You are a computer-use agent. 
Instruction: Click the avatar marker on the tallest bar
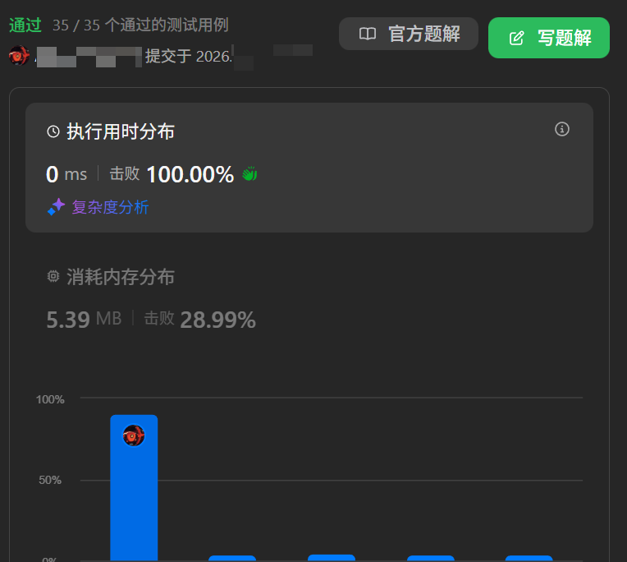(134, 435)
